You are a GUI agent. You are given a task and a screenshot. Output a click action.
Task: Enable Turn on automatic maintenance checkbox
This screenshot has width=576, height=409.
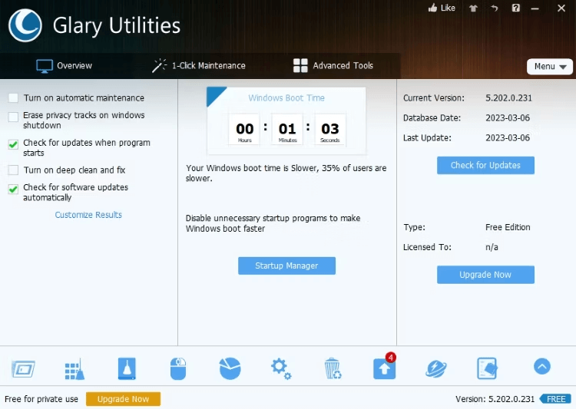coord(13,98)
